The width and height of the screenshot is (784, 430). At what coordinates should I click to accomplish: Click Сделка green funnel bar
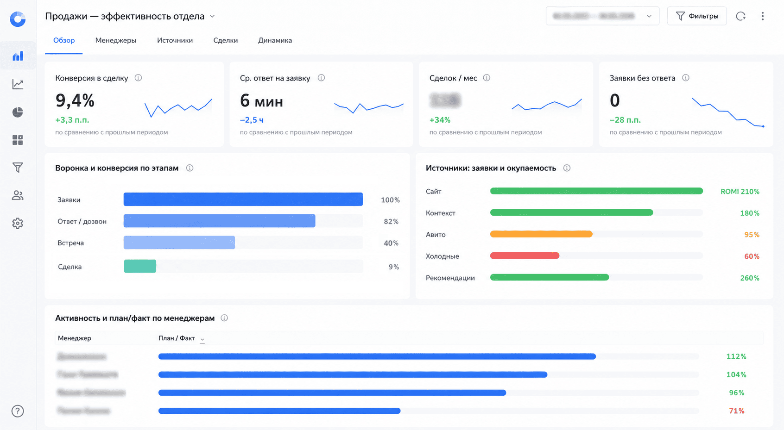140,266
